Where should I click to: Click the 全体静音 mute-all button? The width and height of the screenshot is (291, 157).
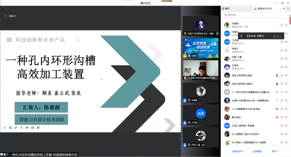pos(257,151)
